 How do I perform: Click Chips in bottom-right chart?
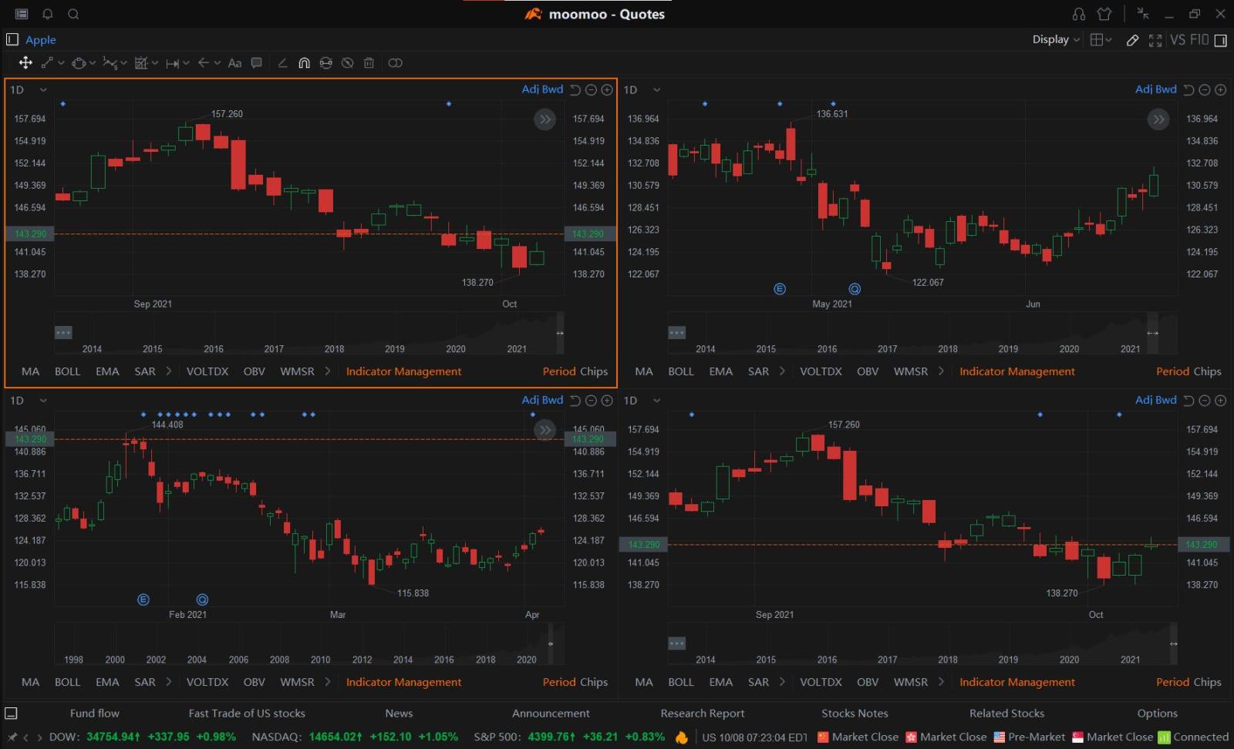coord(1207,682)
